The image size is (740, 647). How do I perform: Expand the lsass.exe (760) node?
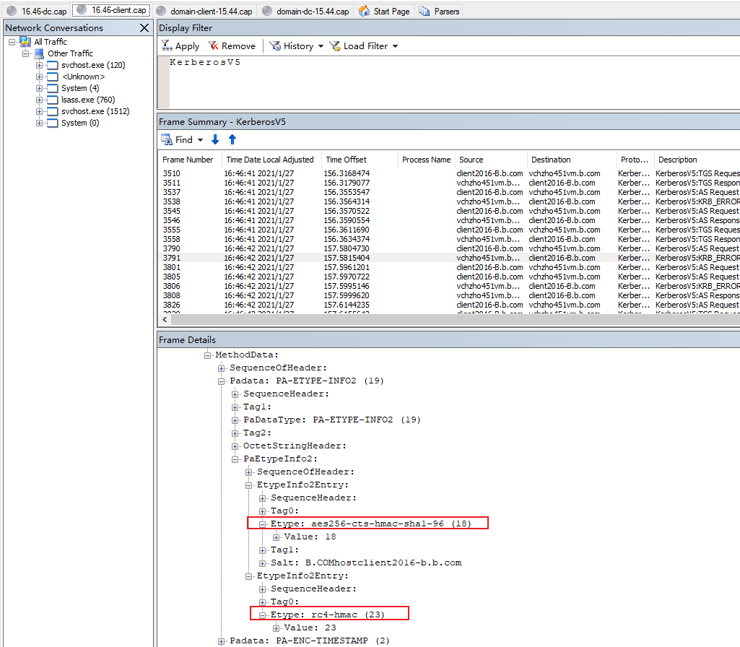pos(39,100)
